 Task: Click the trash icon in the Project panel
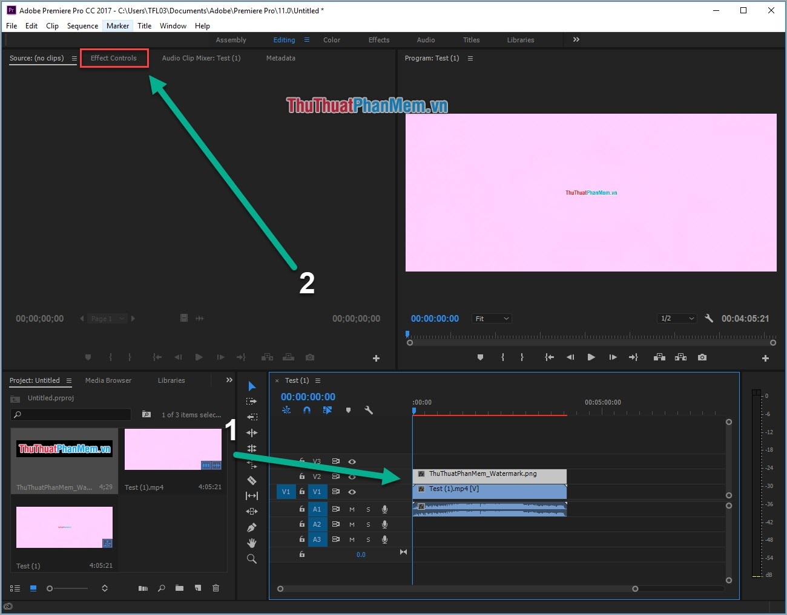point(216,588)
